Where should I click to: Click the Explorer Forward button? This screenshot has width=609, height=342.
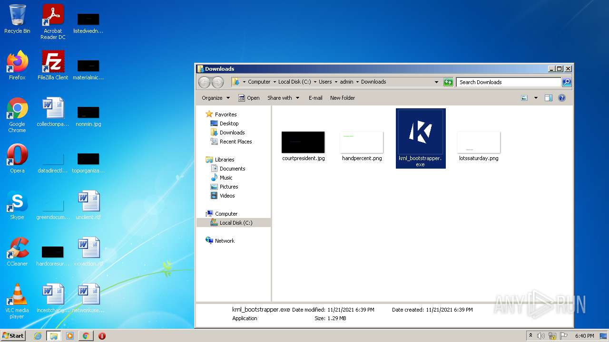pyautogui.click(x=217, y=82)
